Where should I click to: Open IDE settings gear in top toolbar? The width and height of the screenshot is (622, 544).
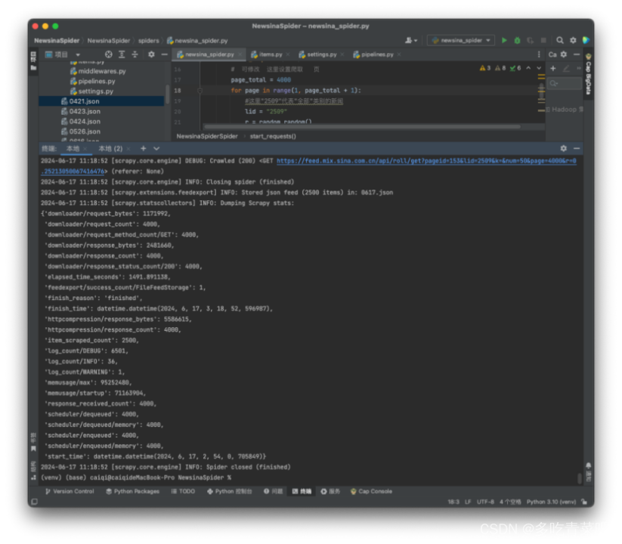[573, 41]
